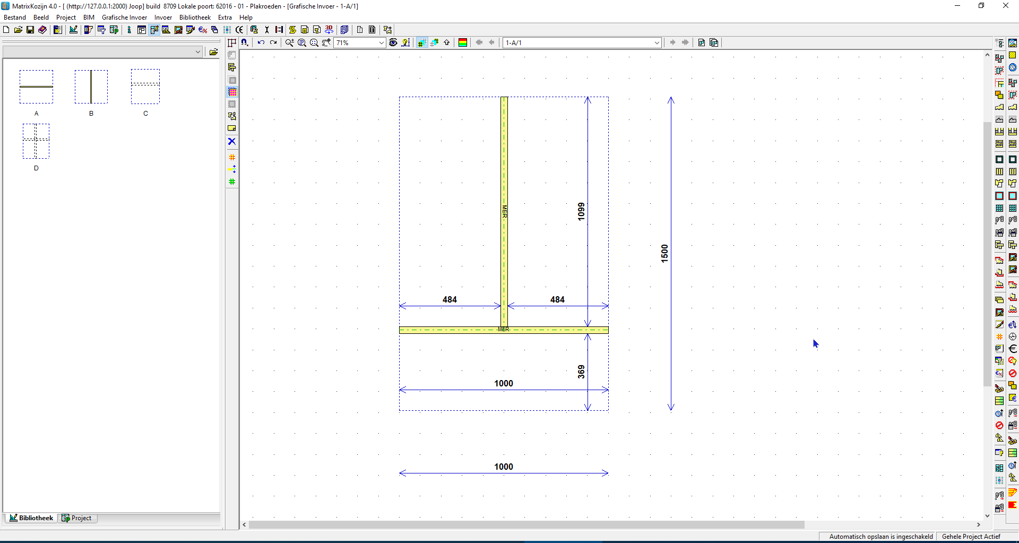Screen dimensions: 1019x543
Task: Click the Gehele Project Actief status button
Action: tap(971, 537)
